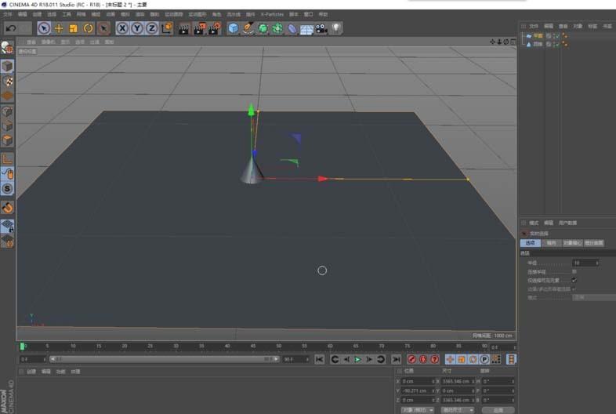Viewport: 616px width, 414px height.
Task: Add a cube primitive from the toolbar
Action: [233, 28]
